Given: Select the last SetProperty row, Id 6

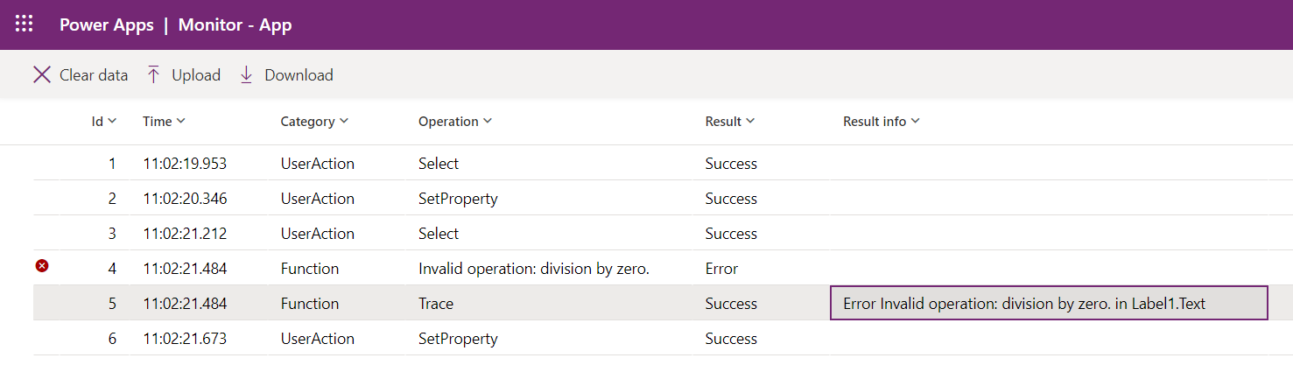Looking at the screenshot, I should click(458, 339).
